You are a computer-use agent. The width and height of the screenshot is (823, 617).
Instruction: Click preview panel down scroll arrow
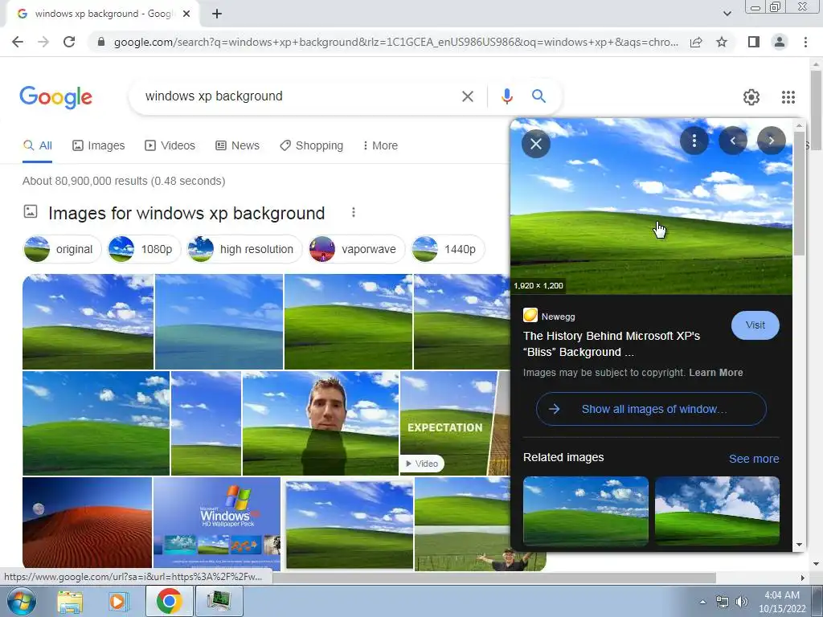point(799,545)
